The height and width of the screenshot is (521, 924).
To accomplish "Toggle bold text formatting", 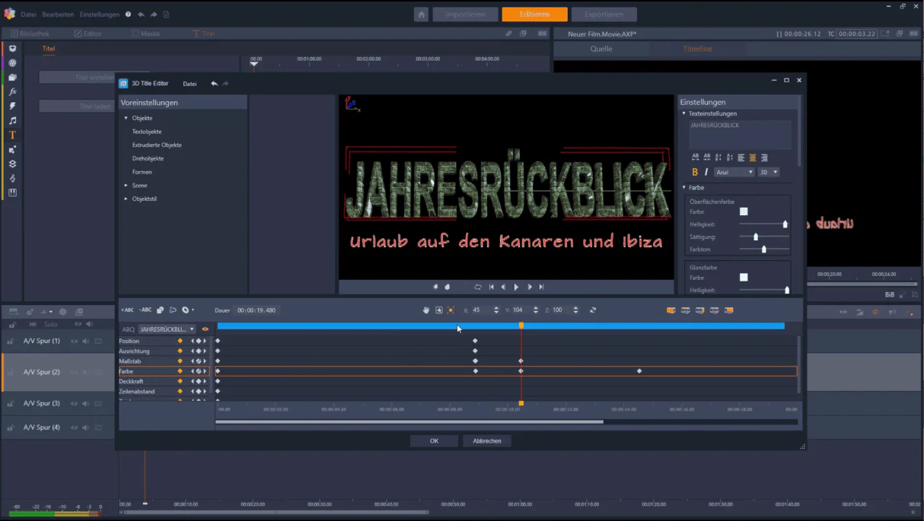I will click(695, 173).
